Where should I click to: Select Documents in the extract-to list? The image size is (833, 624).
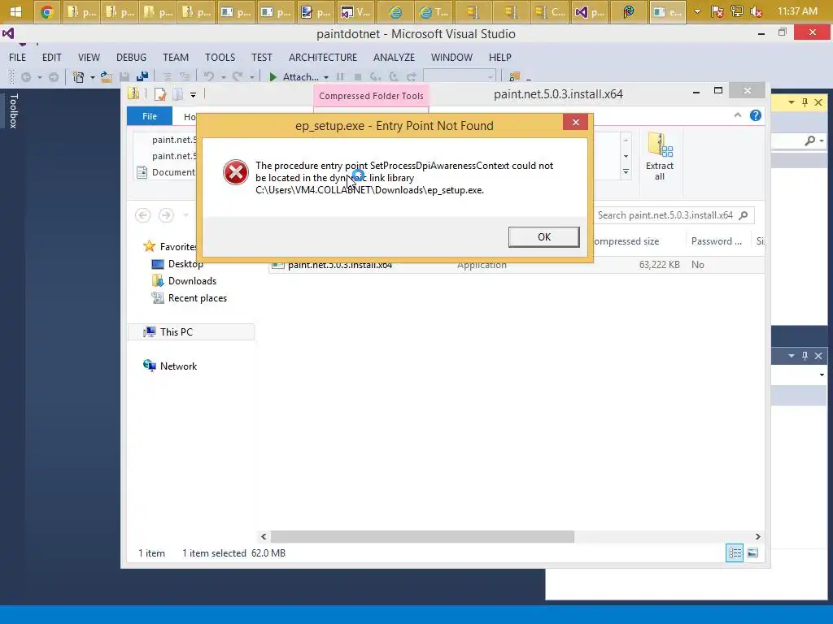[166, 172]
